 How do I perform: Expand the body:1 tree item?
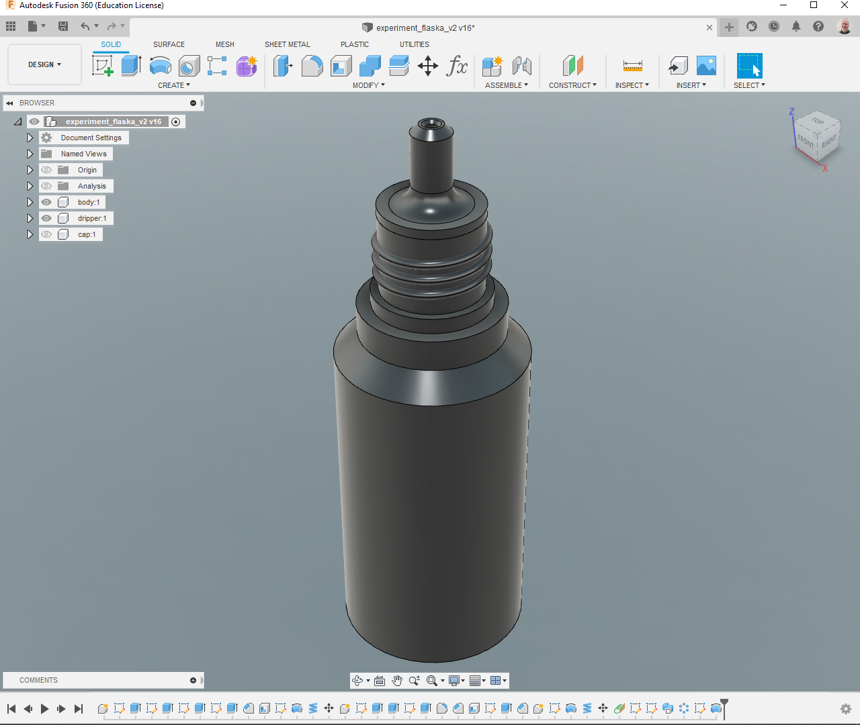point(30,202)
